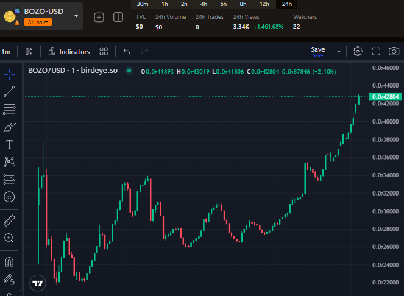Click the current price label 0.0₇42804

(x=385, y=97)
